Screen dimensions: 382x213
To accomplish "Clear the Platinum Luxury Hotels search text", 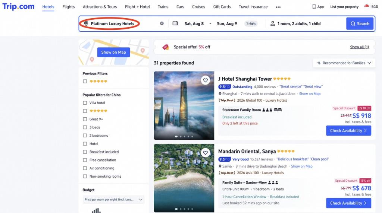I will click(x=162, y=23).
